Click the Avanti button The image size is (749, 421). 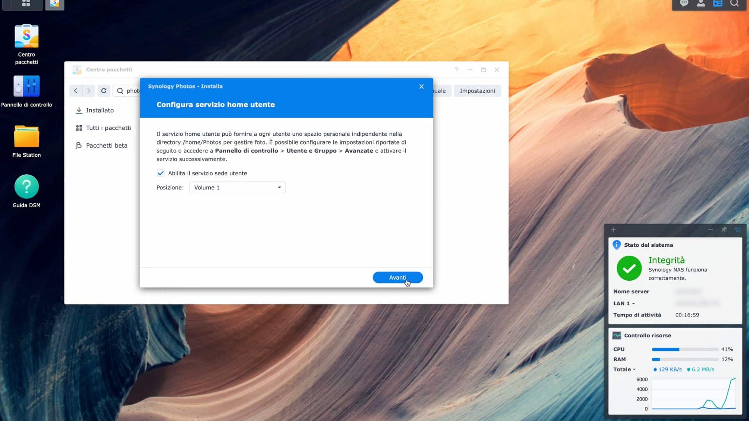coord(398,278)
